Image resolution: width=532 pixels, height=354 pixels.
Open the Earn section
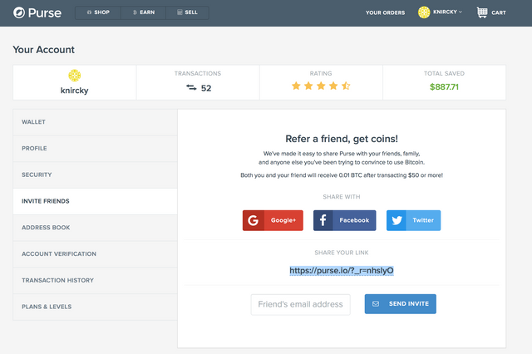tap(143, 12)
